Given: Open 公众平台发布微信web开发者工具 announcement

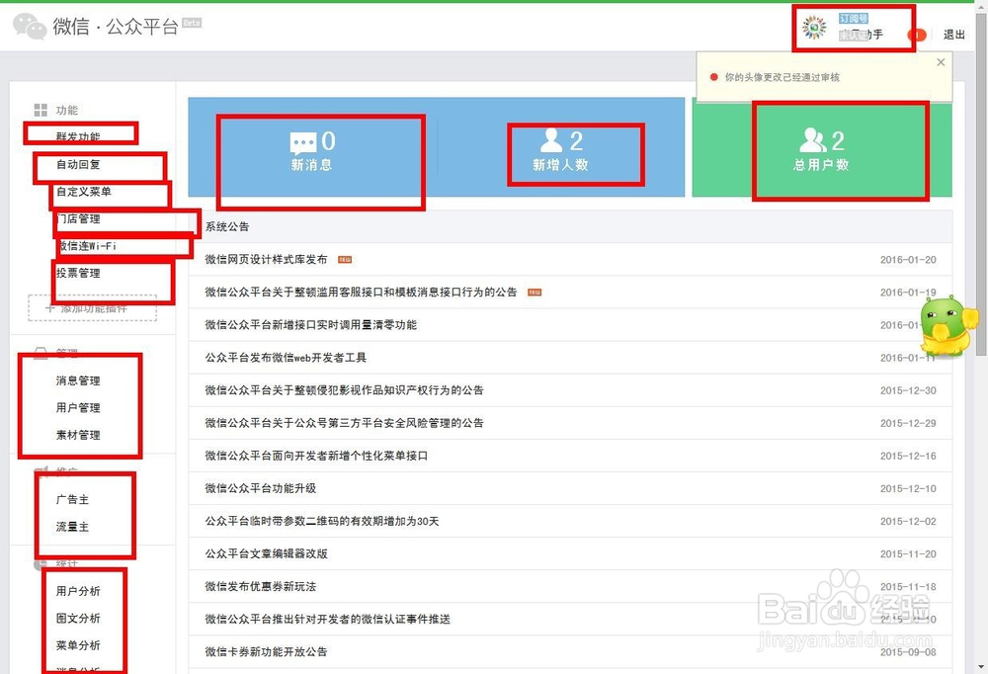Looking at the screenshot, I should pos(286,358).
